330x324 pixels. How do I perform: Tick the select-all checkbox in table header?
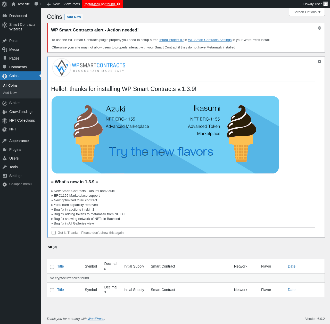pos(52,267)
